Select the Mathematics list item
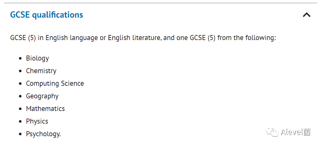The height and width of the screenshot is (146, 321). pos(45,108)
